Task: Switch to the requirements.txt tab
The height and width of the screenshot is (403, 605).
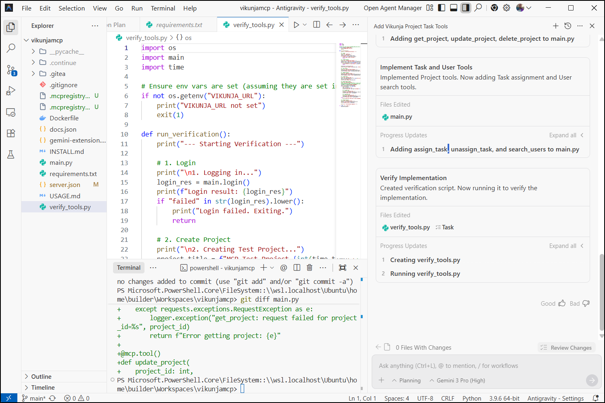Action: click(179, 25)
